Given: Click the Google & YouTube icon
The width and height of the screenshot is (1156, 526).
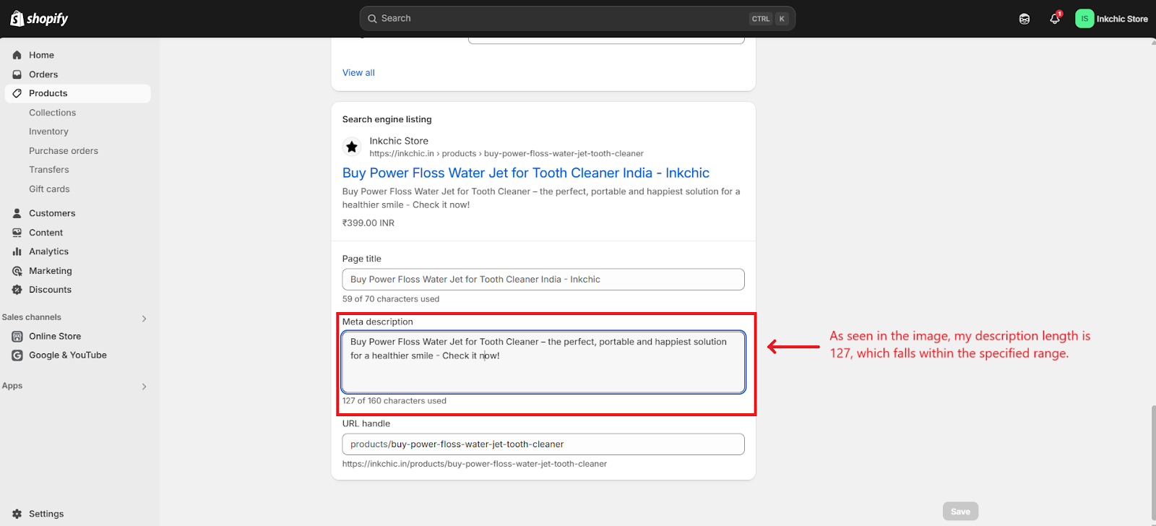Looking at the screenshot, I should tap(17, 355).
